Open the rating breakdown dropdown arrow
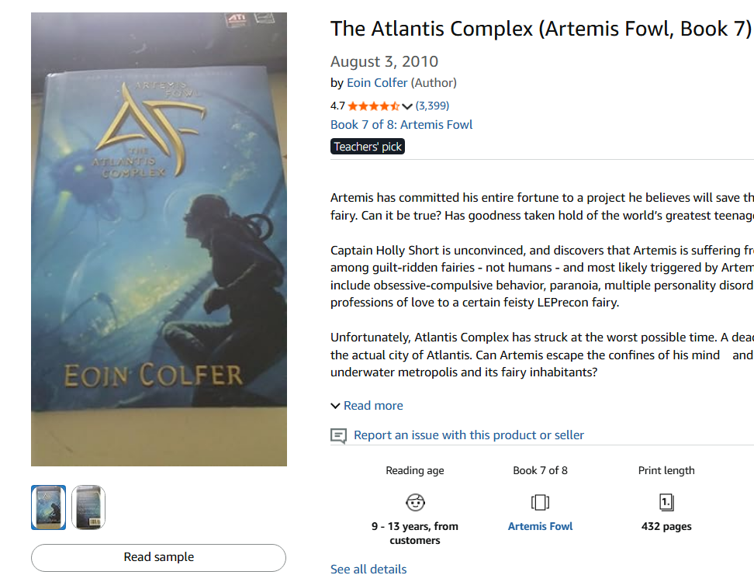The width and height of the screenshot is (754, 575). click(407, 106)
